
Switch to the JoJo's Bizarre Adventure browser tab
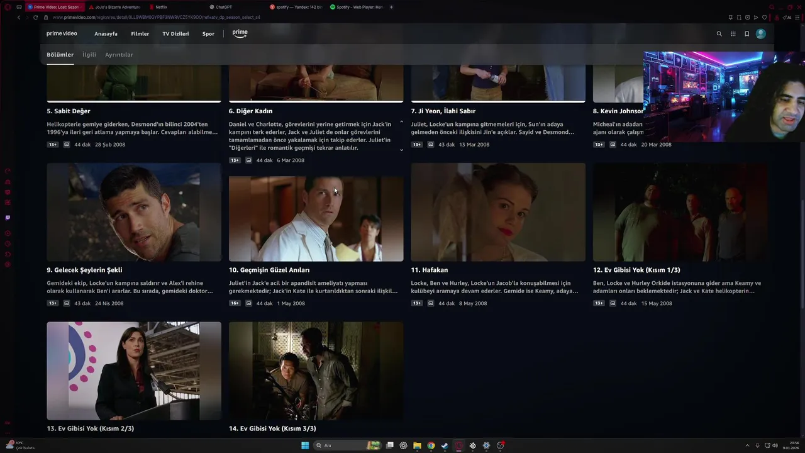click(114, 7)
